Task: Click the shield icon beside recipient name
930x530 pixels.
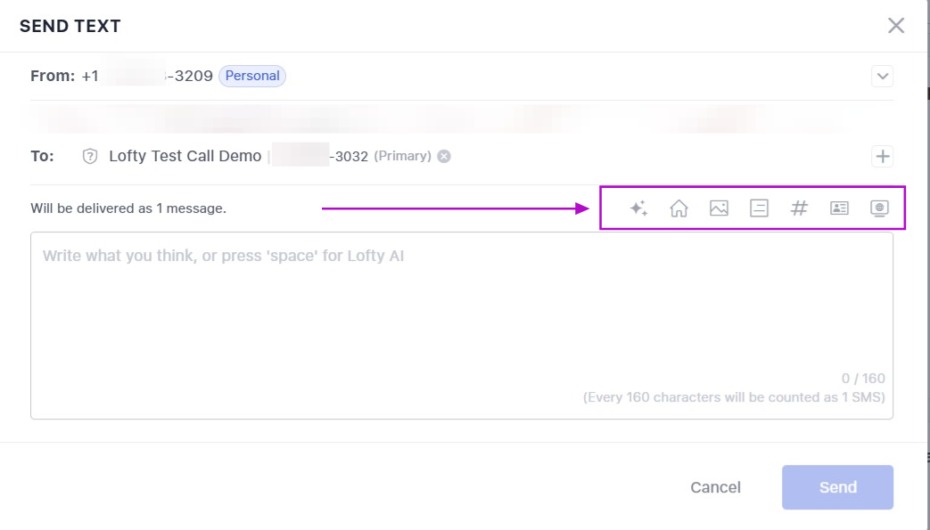Action: point(89,157)
